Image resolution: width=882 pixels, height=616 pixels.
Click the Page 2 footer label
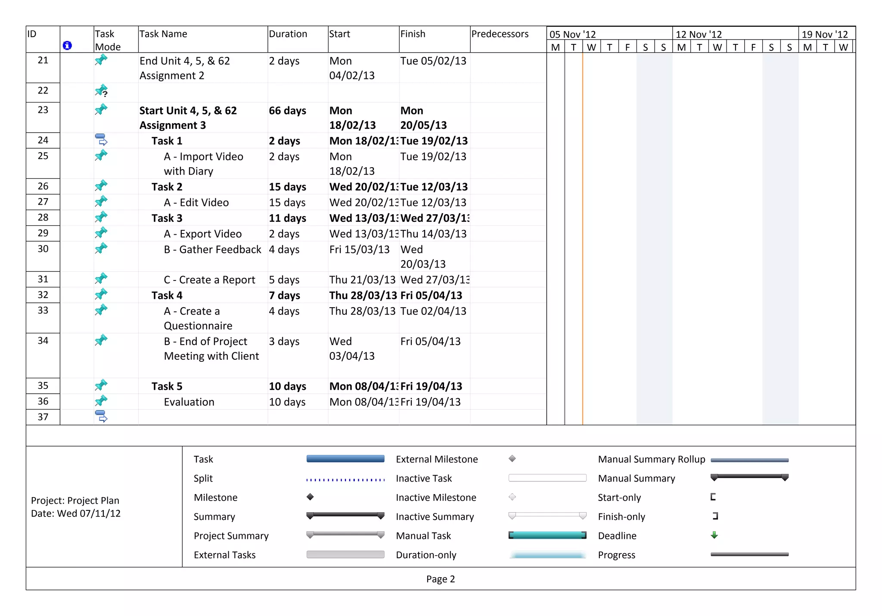pos(441,579)
